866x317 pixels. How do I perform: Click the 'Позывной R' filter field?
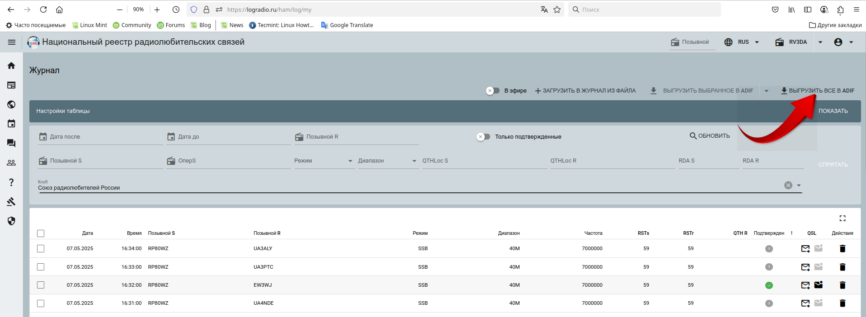(x=357, y=137)
